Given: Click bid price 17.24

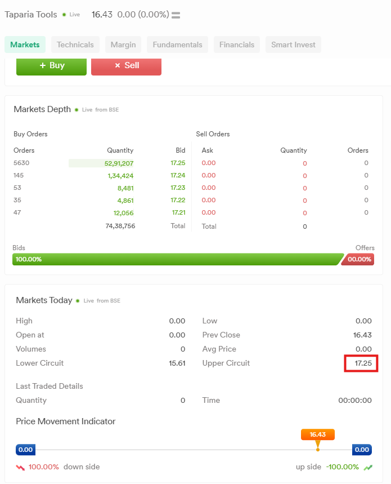Looking at the screenshot, I should click(x=178, y=175).
